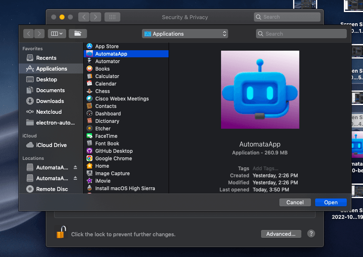Pick the iMovie star icon
363x257 pixels.
[x=90, y=181]
